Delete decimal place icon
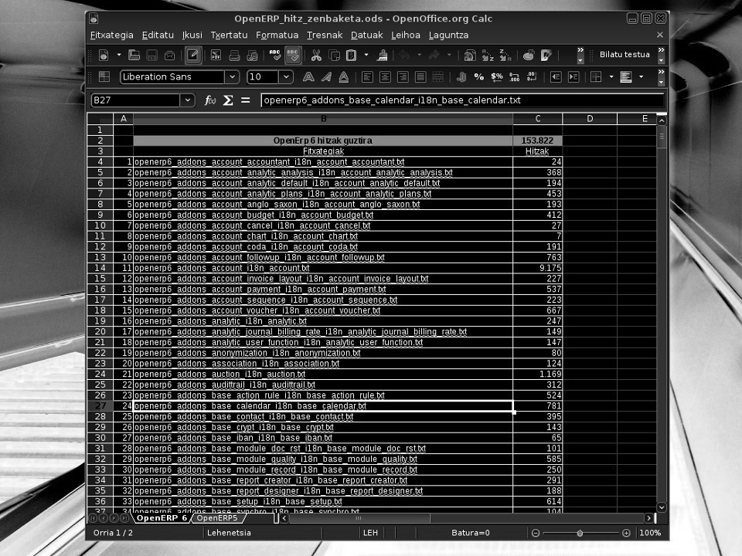Viewport: 742px width, 556px height. [532, 76]
